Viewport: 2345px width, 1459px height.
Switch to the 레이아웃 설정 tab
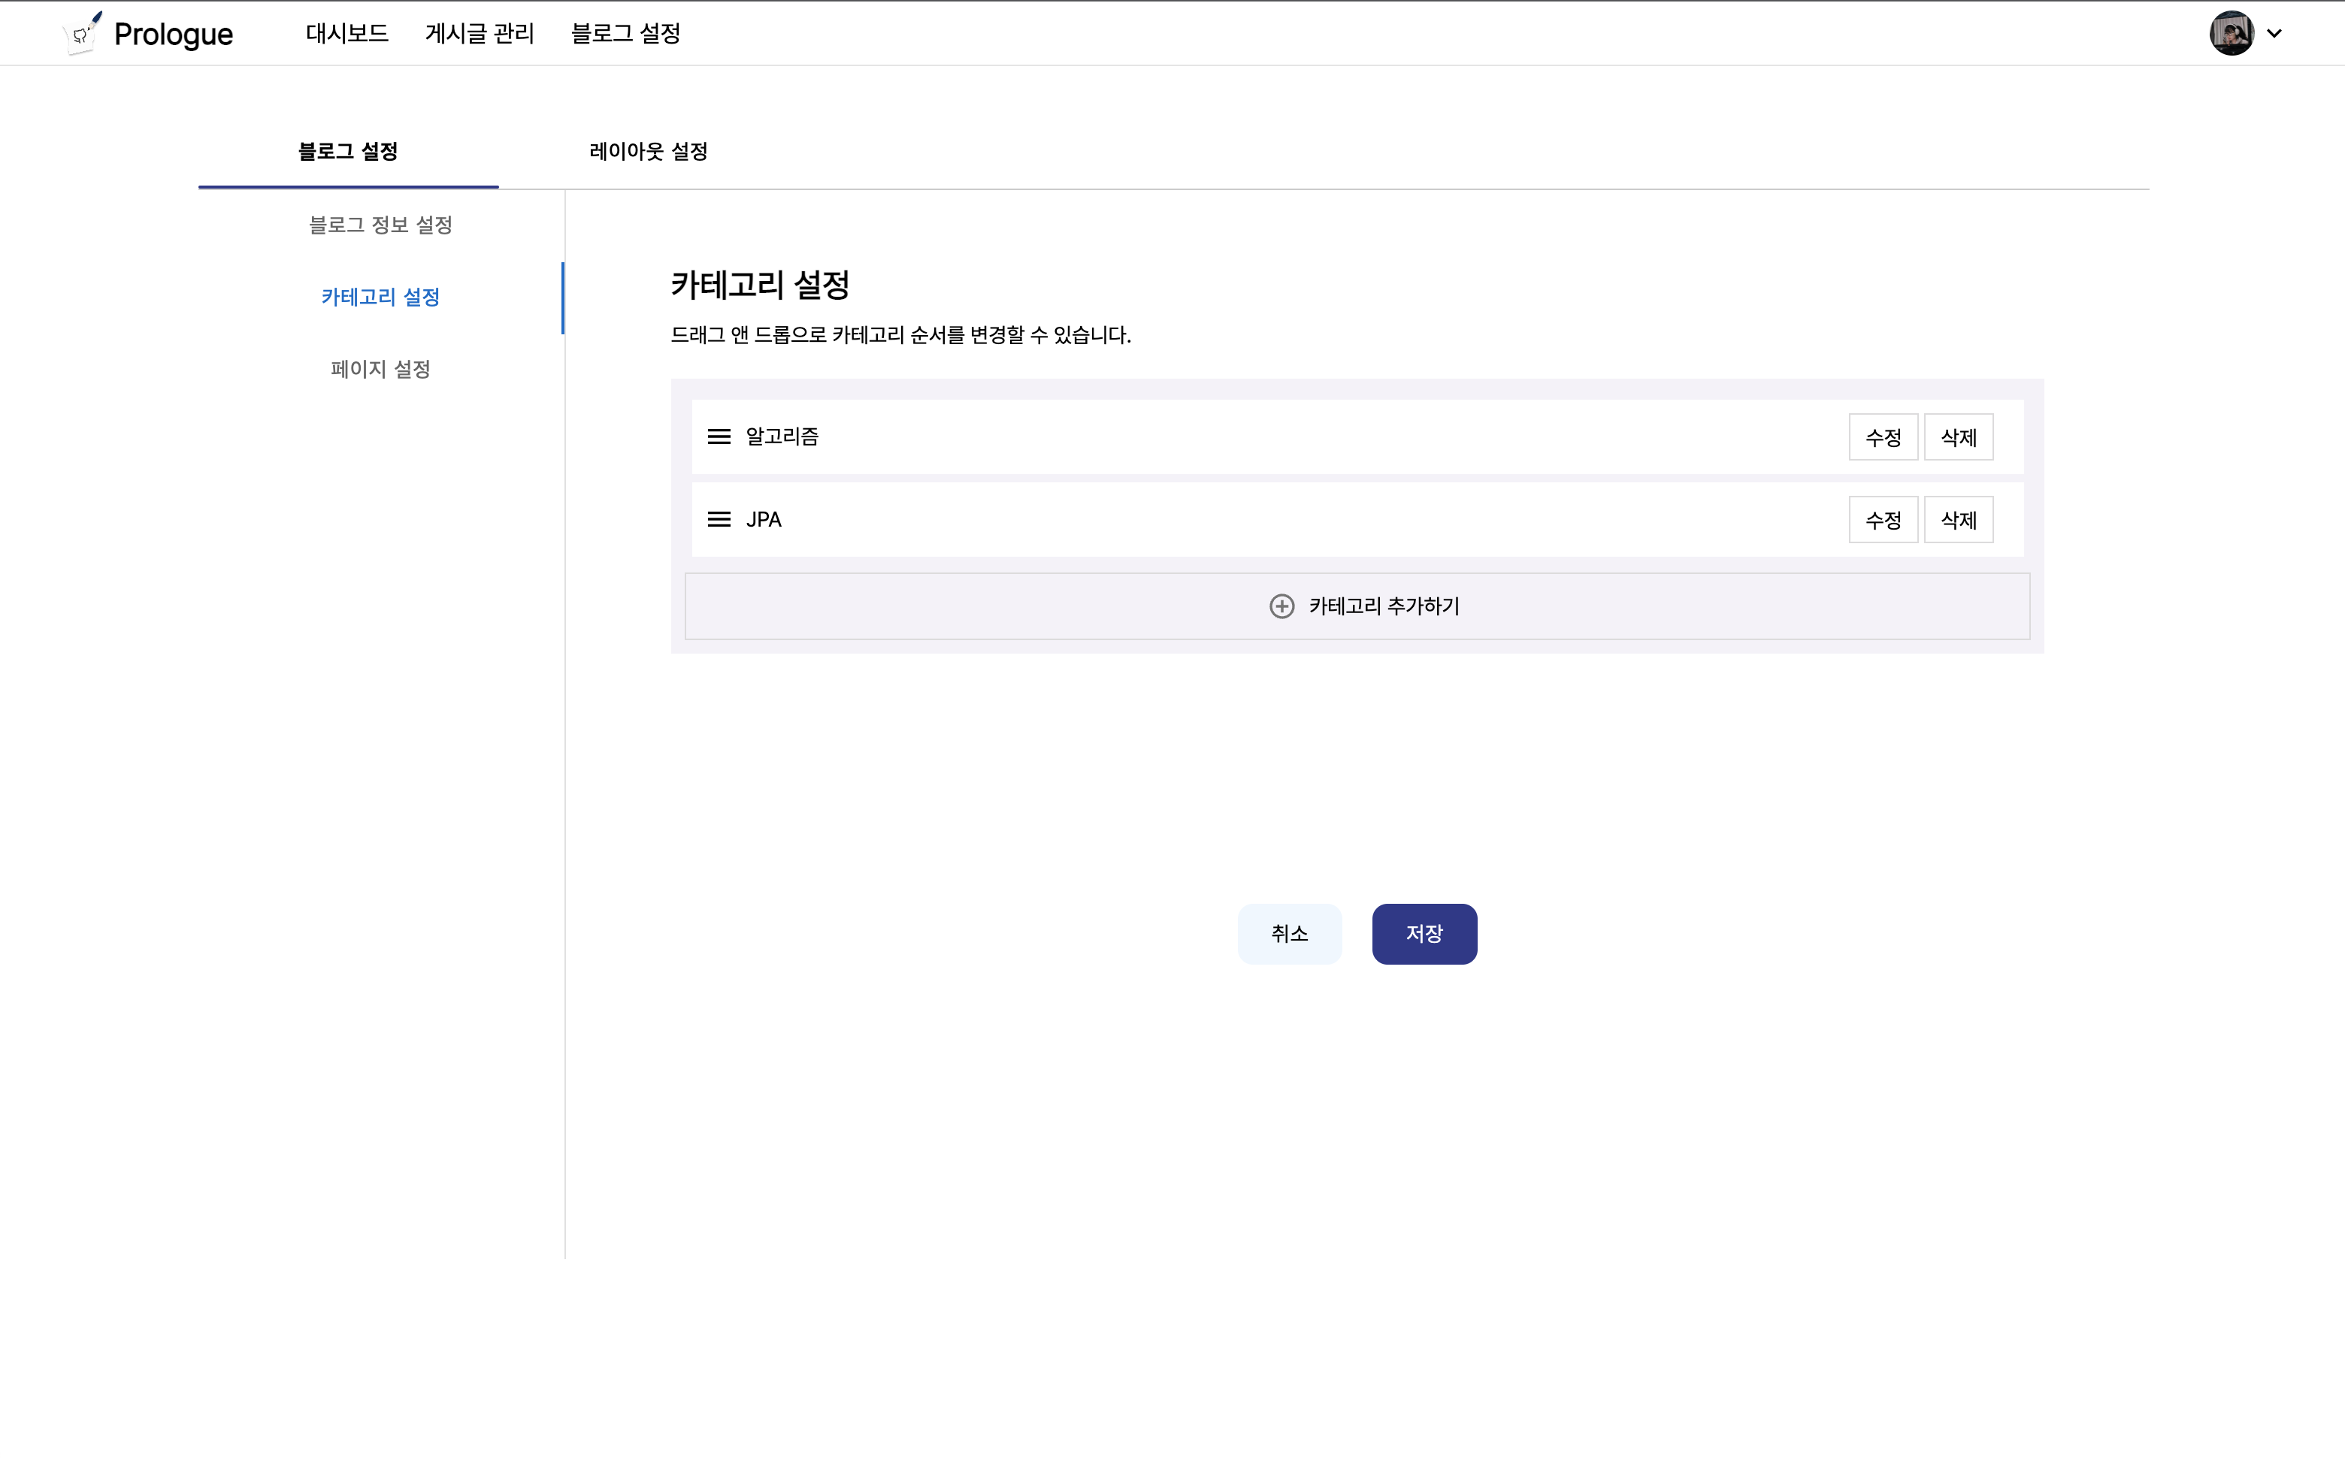pyautogui.click(x=649, y=152)
